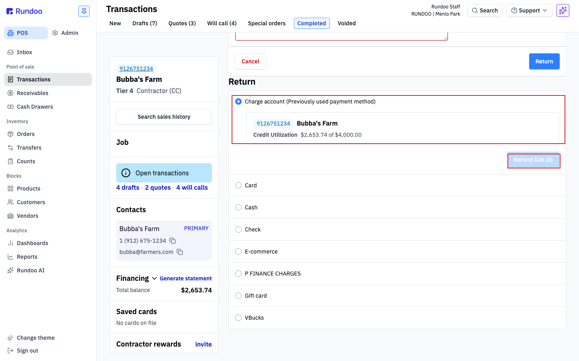Click account number 9126751234 in customer card
Image resolution: width=579 pixels, height=361 pixels.
pyautogui.click(x=136, y=69)
